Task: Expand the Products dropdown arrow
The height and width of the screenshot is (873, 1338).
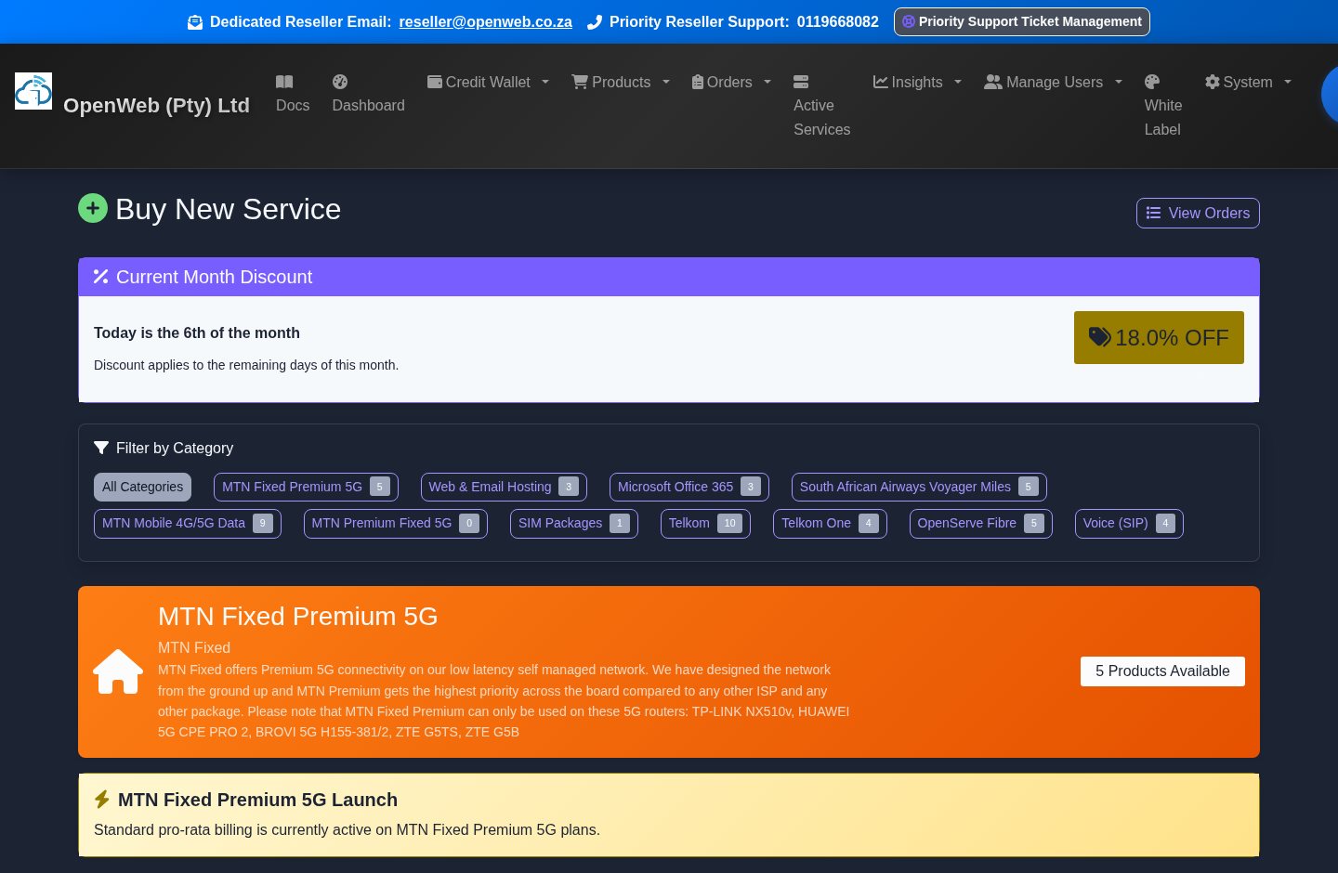Action: click(666, 82)
